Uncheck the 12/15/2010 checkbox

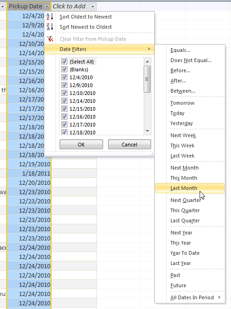point(64,109)
